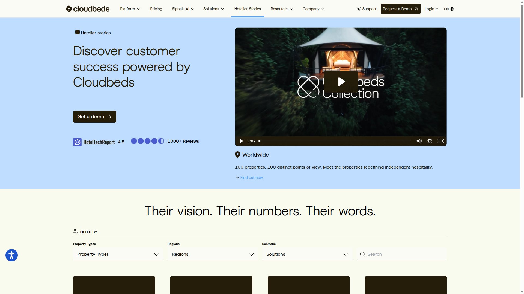524x294 pixels.
Task: Enter fullscreen on the video player
Action: [440, 141]
